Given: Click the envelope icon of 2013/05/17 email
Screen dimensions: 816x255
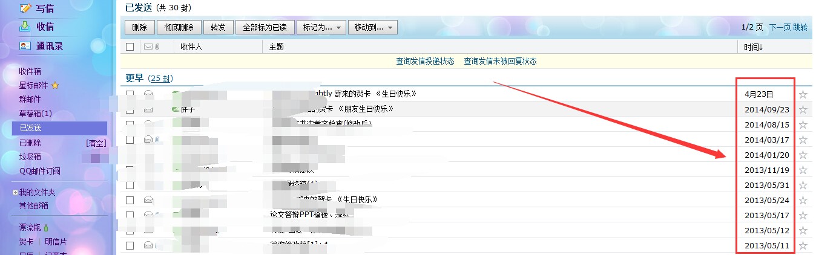Looking at the screenshot, I should (x=148, y=215).
